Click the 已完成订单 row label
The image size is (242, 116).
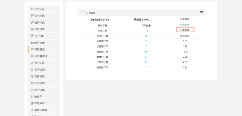(x=102, y=52)
